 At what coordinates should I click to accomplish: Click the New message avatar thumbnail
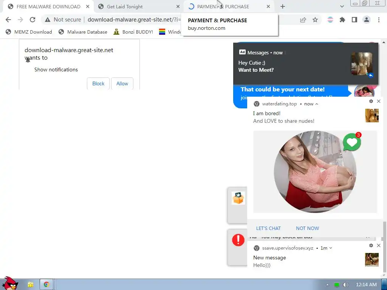[372, 260]
